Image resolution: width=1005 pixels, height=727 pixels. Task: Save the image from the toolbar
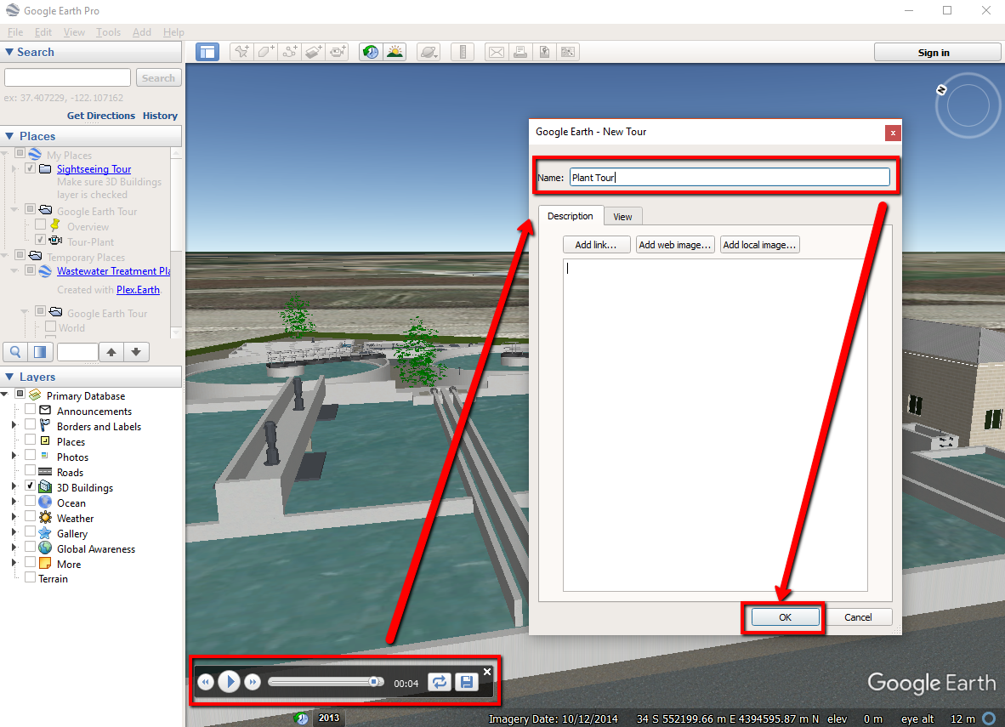pyautogui.click(x=543, y=52)
